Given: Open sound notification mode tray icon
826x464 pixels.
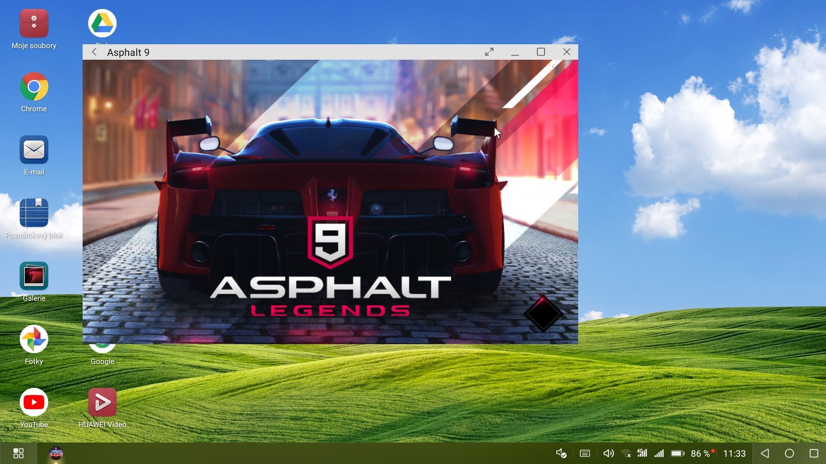Looking at the screenshot, I should pyautogui.click(x=561, y=453).
